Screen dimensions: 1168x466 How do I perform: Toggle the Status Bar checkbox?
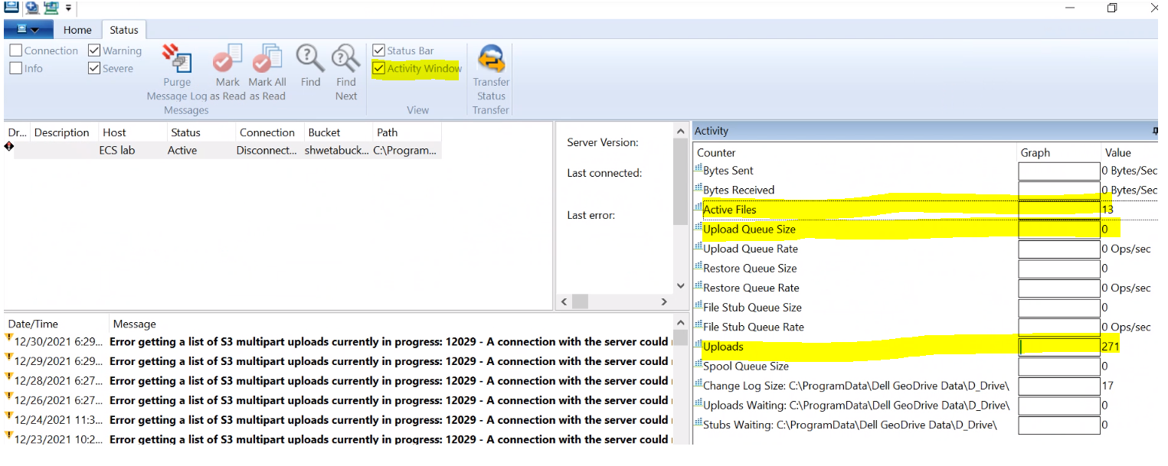[x=378, y=51]
